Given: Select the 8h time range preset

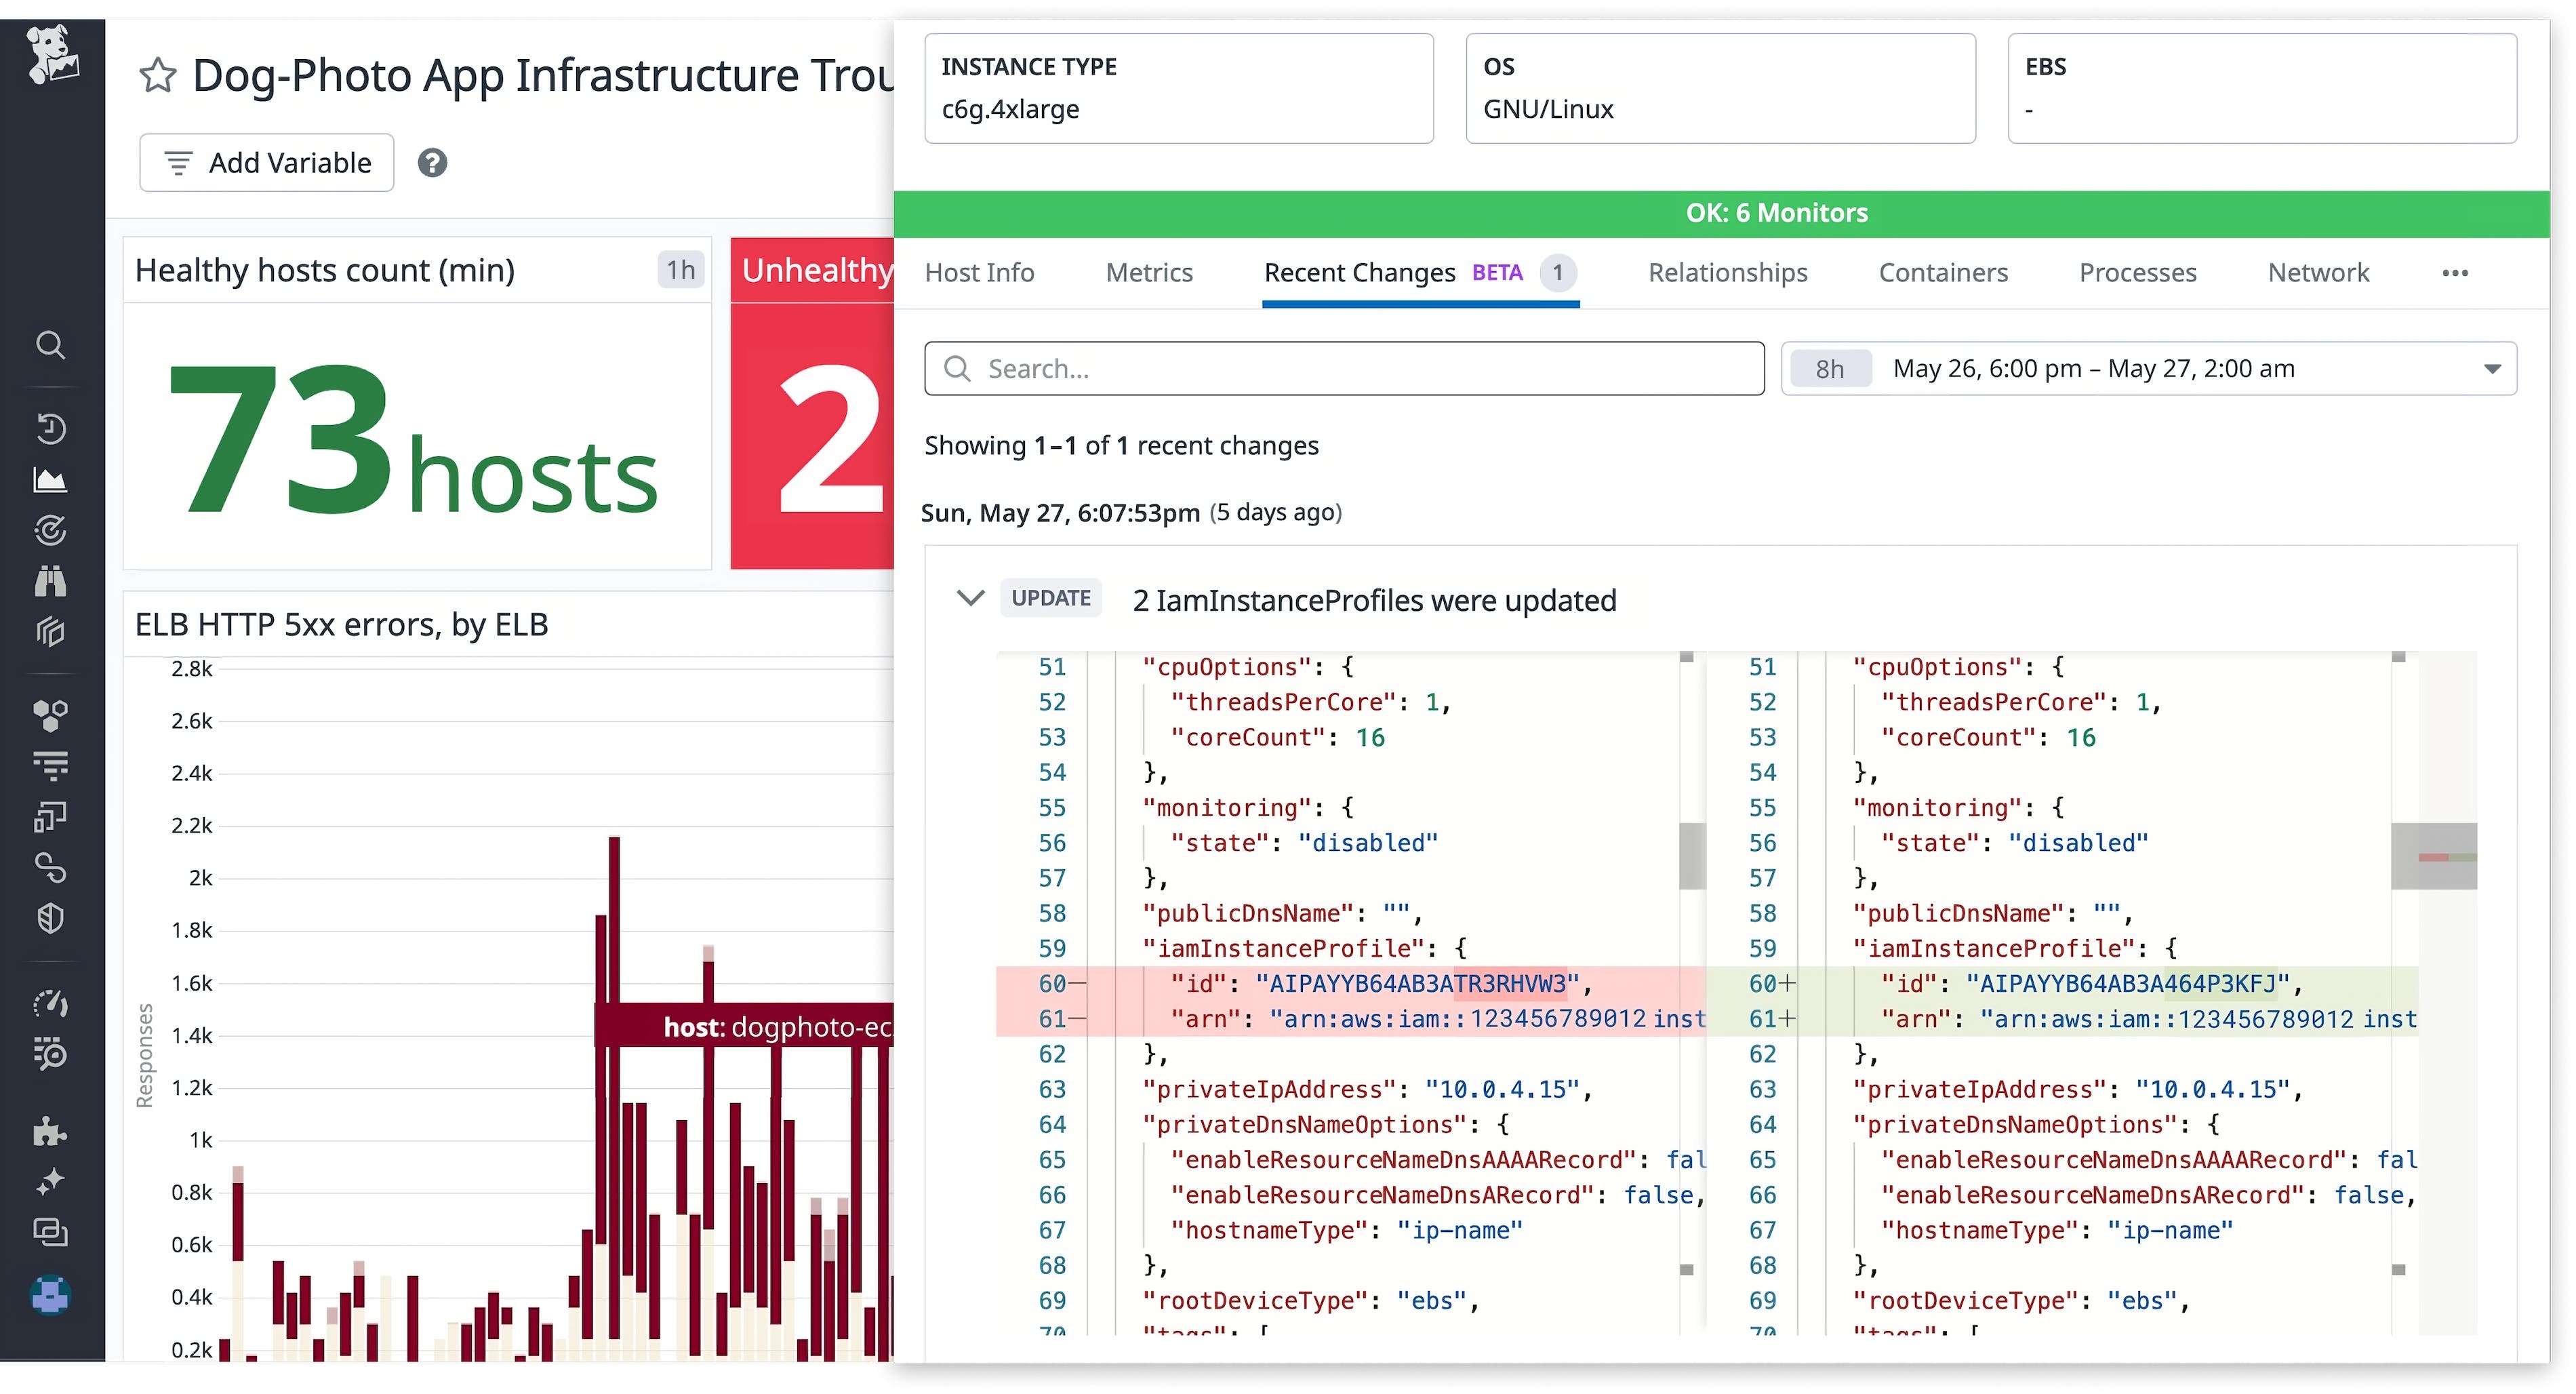Looking at the screenshot, I should point(1829,369).
